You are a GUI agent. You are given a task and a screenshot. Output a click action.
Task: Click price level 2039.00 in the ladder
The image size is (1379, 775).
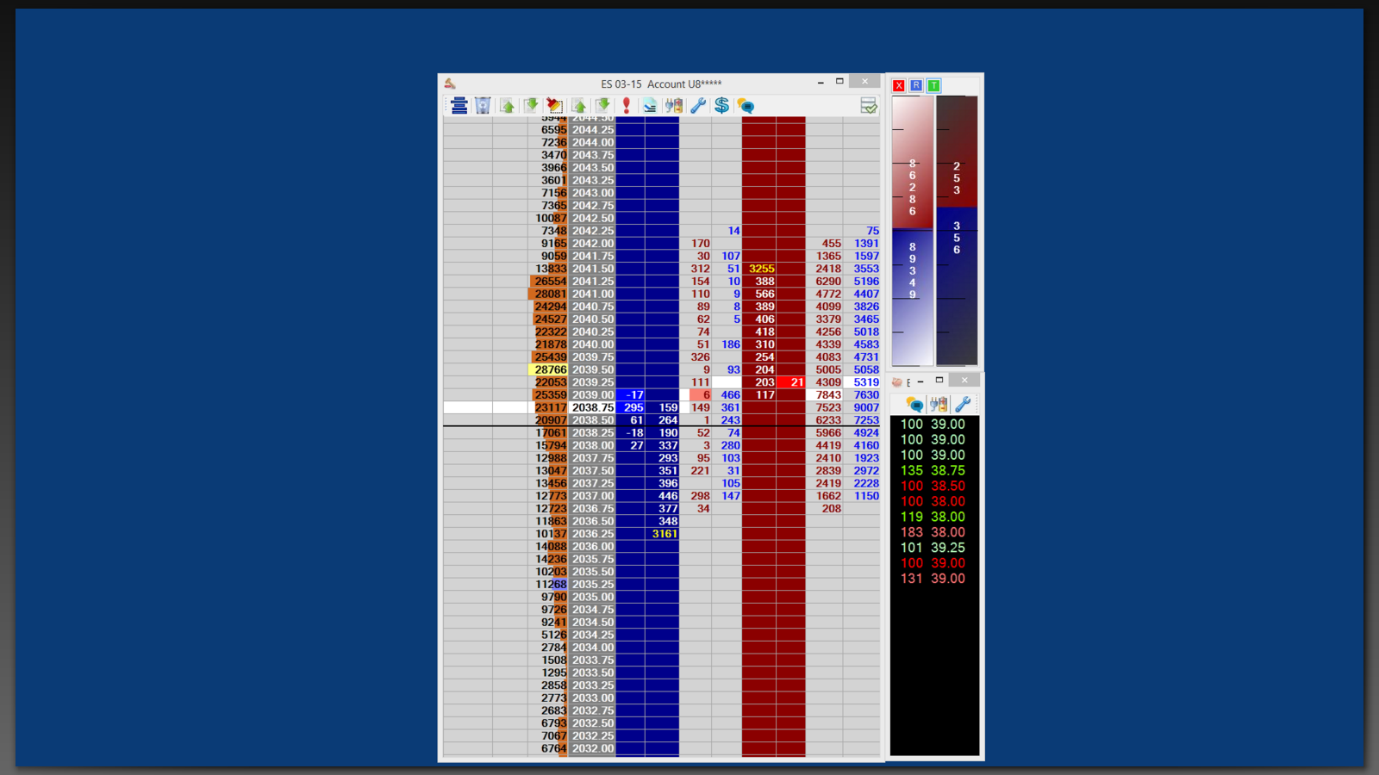pyautogui.click(x=592, y=395)
